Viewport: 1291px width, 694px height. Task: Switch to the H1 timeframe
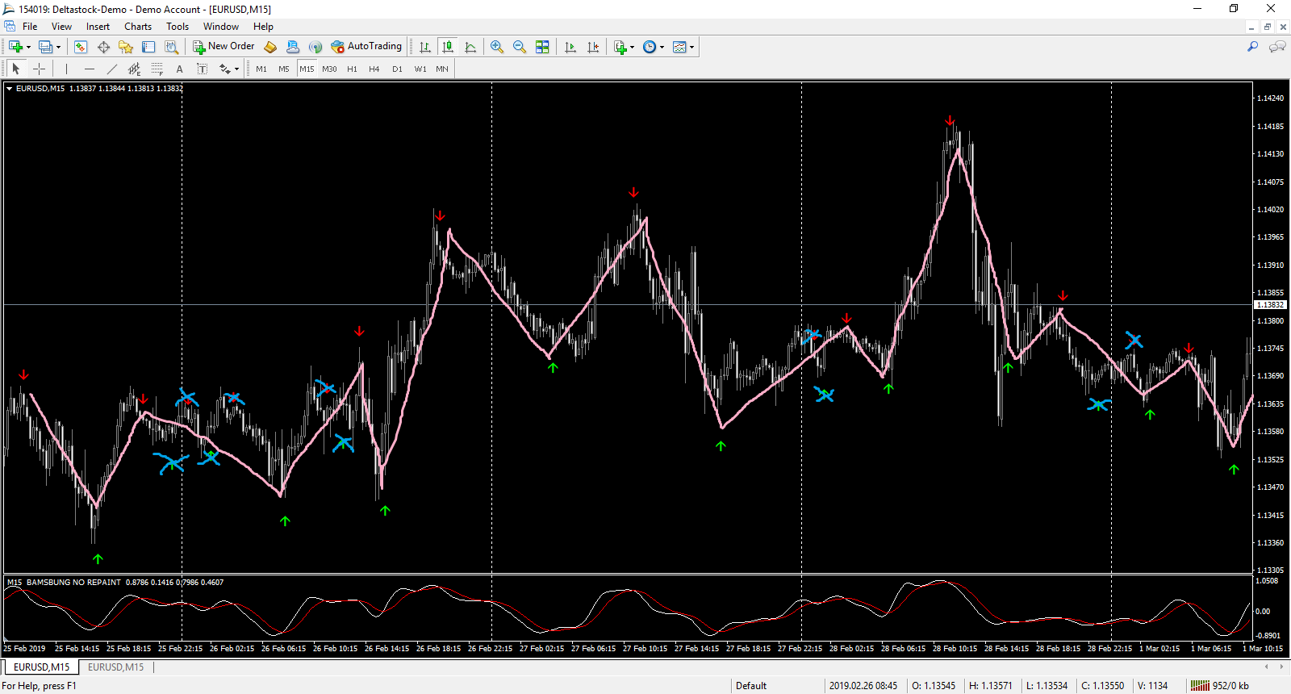click(x=352, y=69)
